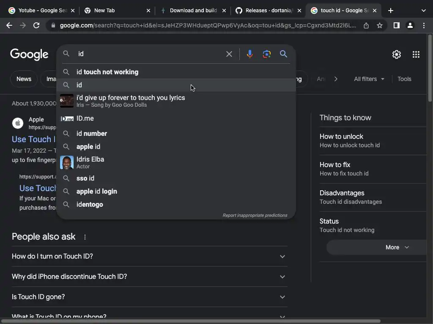Click the blue magnifier search button

pos(283,54)
